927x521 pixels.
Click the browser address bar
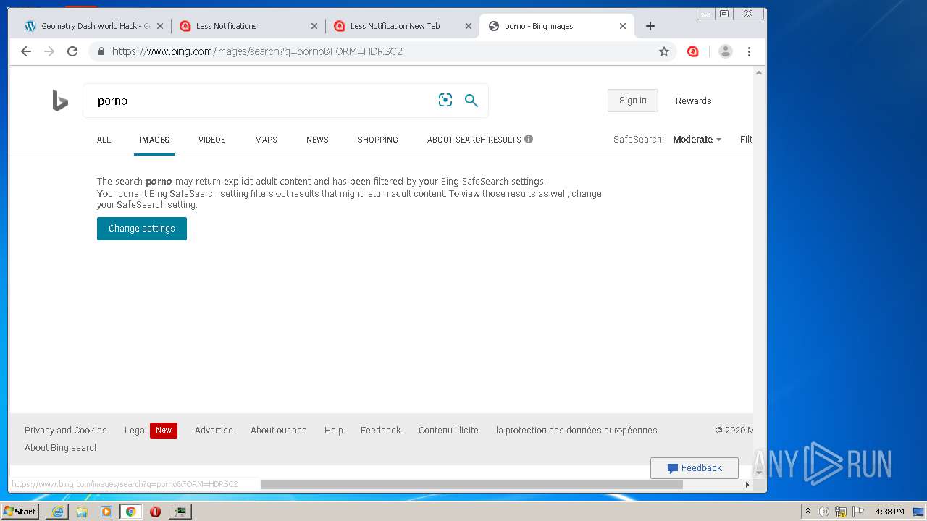[382, 51]
